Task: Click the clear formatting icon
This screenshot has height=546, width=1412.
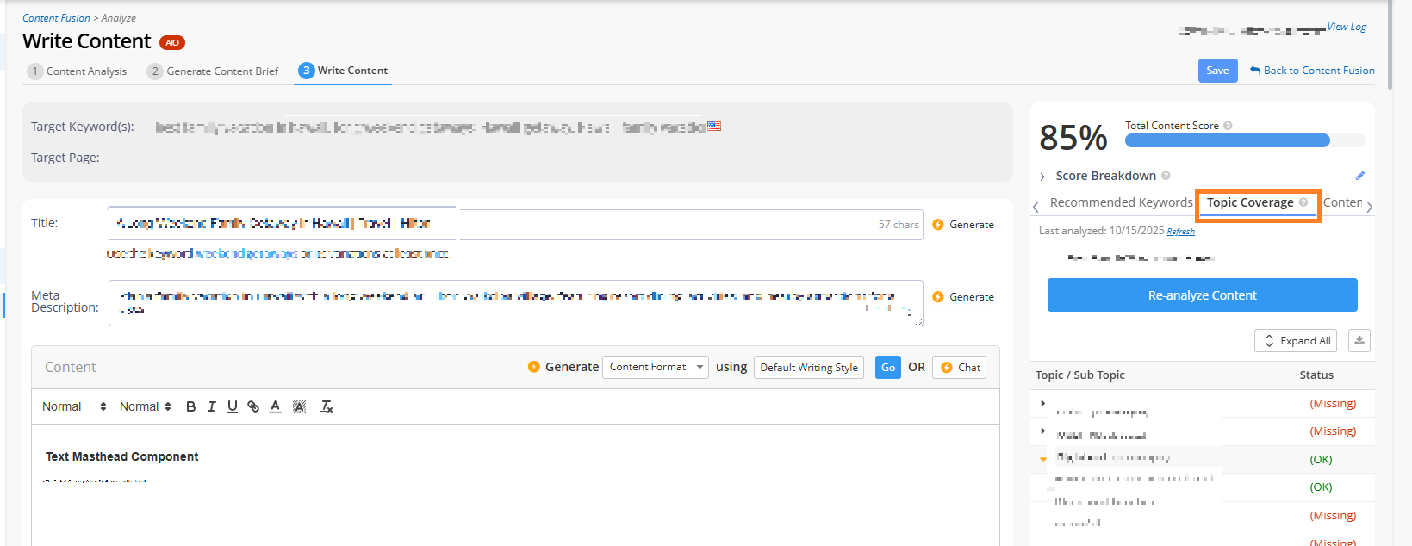Action: tap(327, 406)
